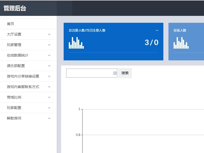This screenshot has width=204, height=153.
Task: Select 游戏内客服联系方式 menu item
Action: (23, 87)
